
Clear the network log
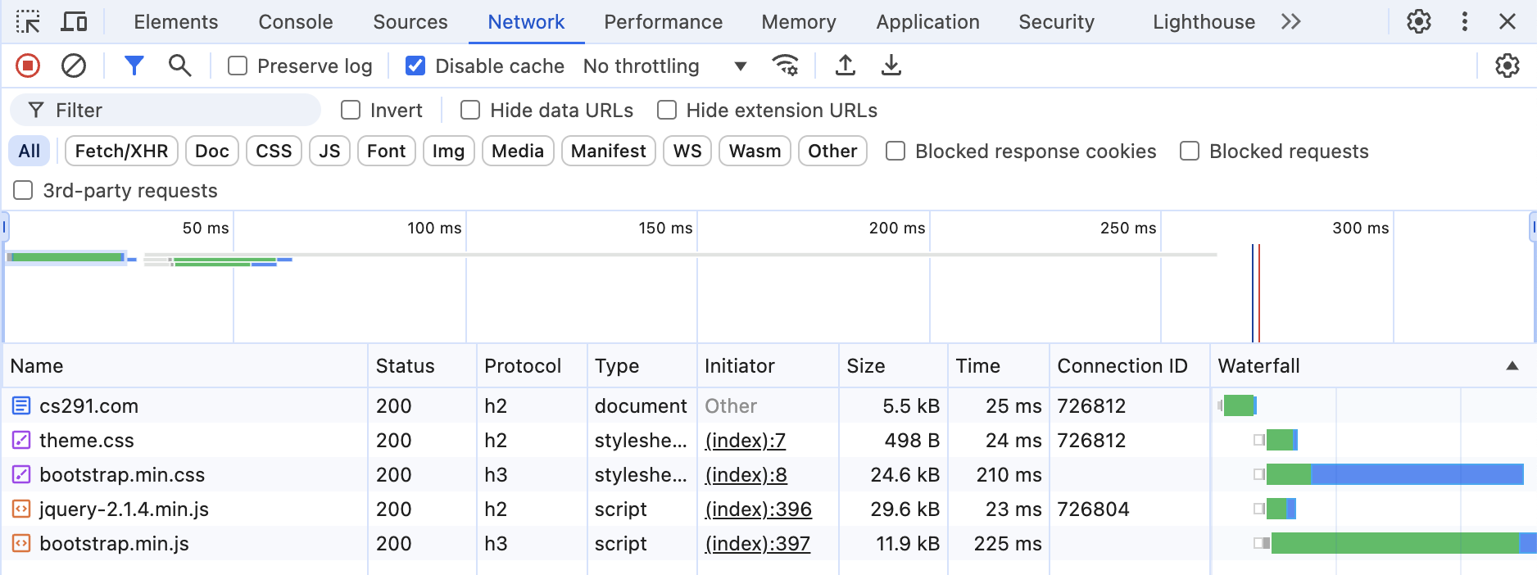[x=74, y=66]
